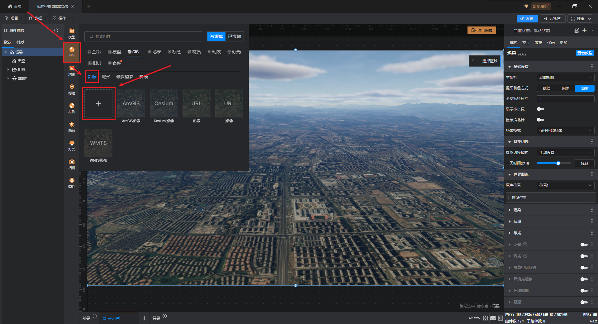Click the 发布 publish button
The height and width of the screenshot is (324, 598).
(527, 19)
